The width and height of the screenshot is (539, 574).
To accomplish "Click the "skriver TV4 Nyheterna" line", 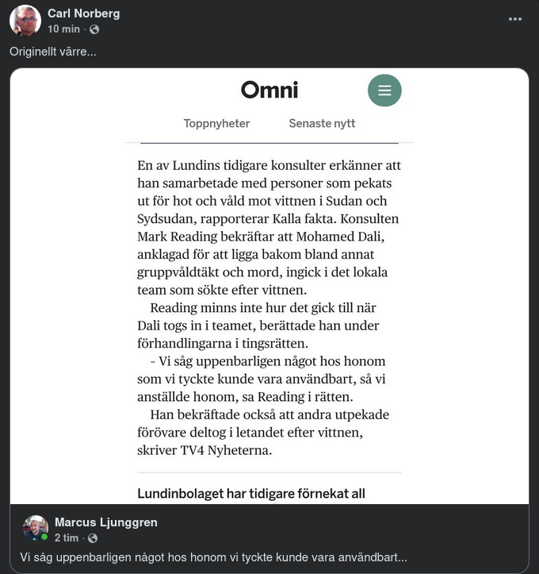I will click(x=205, y=451).
